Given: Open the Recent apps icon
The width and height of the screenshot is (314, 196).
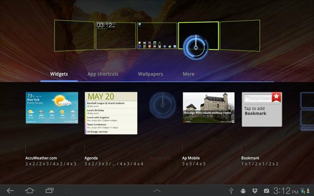Looking at the screenshot, I should click(x=50, y=190).
